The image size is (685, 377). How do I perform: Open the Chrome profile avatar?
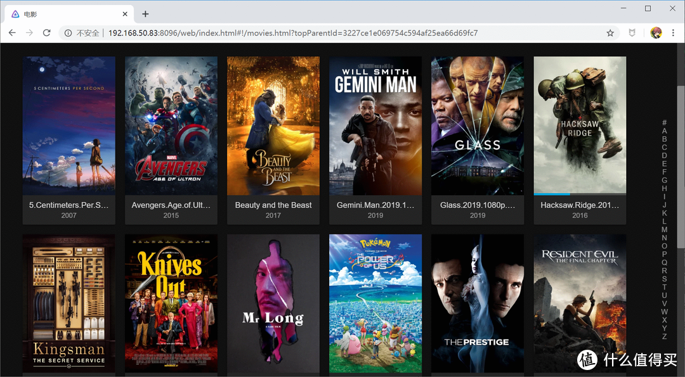coord(656,33)
